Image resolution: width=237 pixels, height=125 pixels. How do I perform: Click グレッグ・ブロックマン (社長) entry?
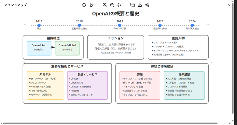(168, 47)
